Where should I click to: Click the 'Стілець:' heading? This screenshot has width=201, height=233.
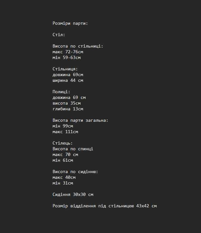click(x=63, y=143)
